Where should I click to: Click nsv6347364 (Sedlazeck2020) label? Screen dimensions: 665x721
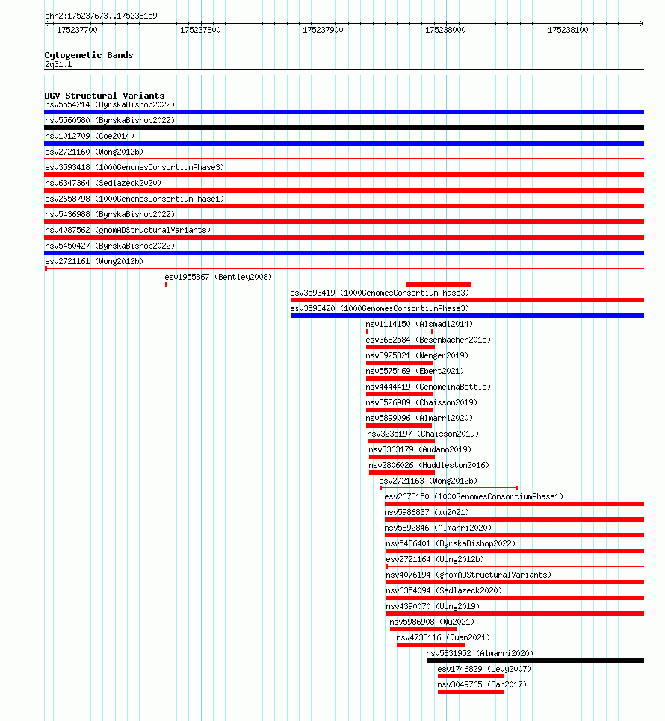click(x=103, y=183)
